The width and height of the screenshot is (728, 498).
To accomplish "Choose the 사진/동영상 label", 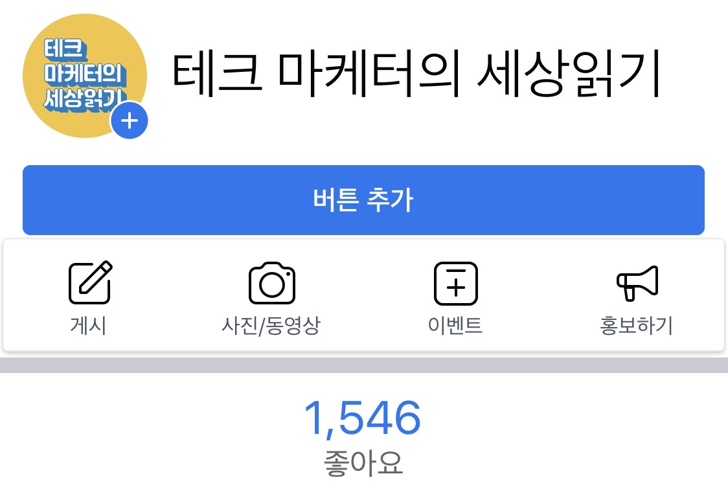I will [271, 325].
